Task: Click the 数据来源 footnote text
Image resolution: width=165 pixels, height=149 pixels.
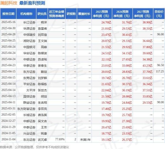Action: tap(35, 147)
